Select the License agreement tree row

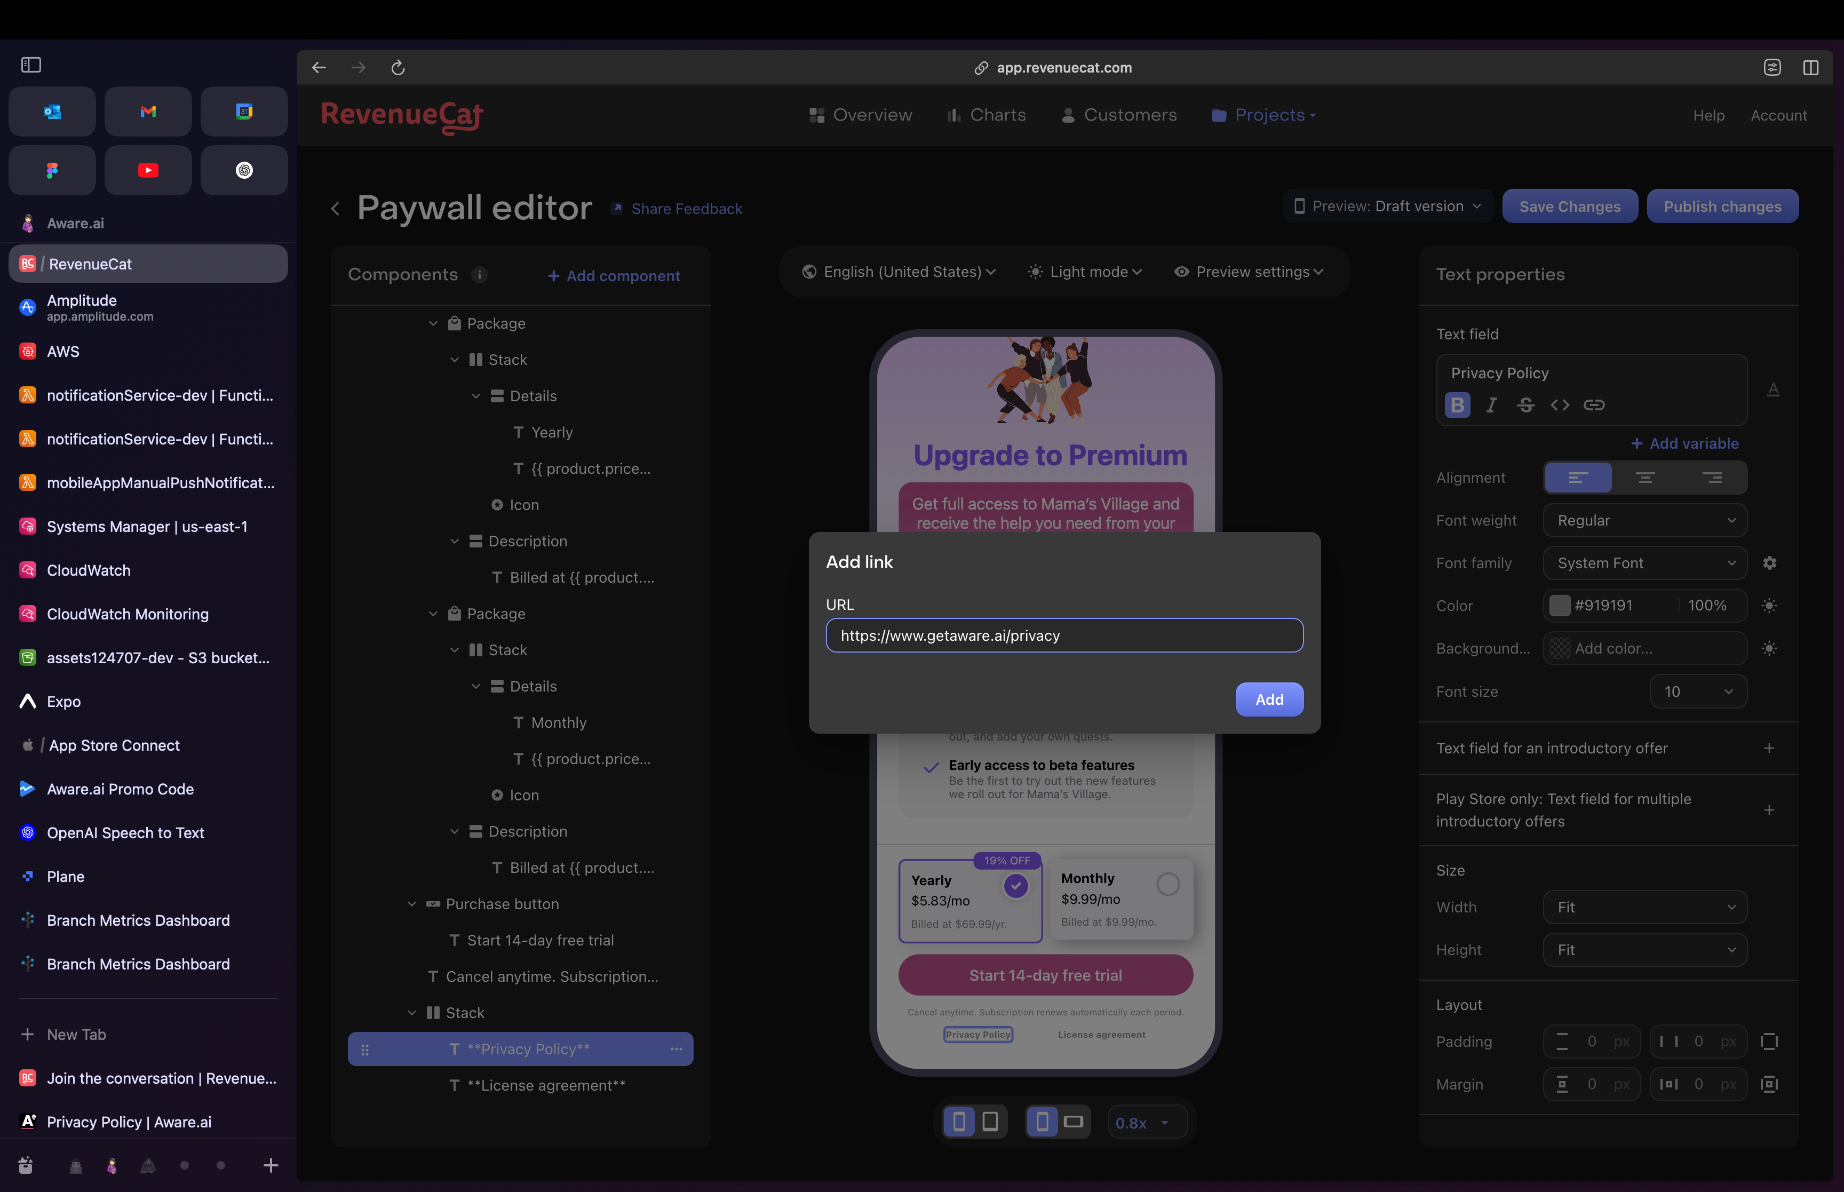[520, 1085]
